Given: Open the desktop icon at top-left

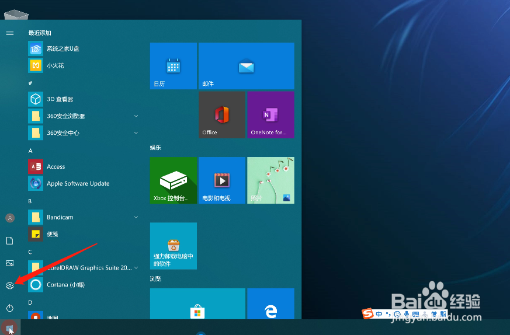Looking at the screenshot, I should [x=16, y=14].
